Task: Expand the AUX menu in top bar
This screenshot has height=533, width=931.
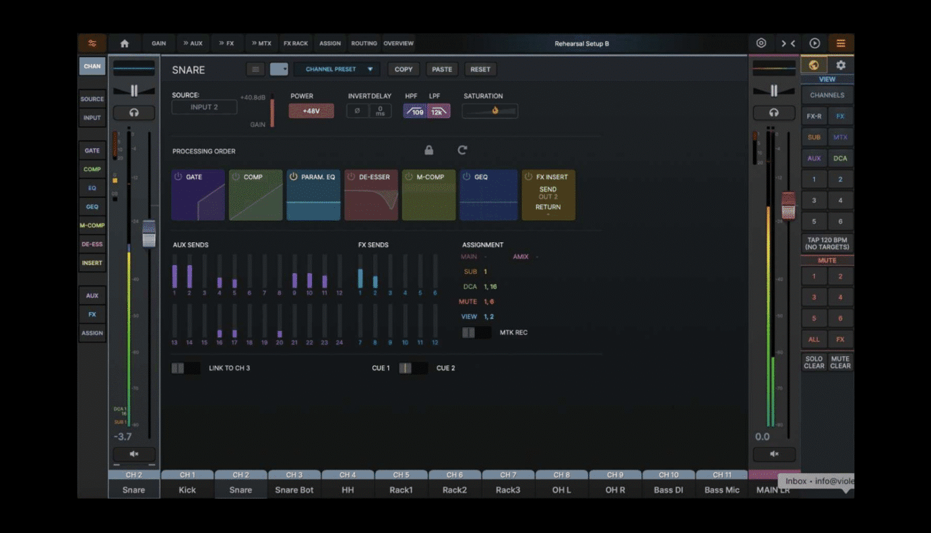Action: click(193, 43)
